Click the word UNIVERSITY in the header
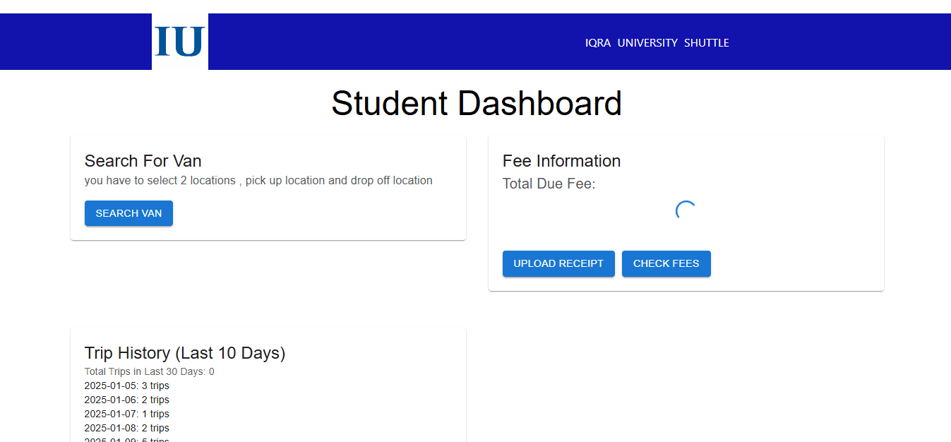Viewport: 951px width, 442px height. 647,43
